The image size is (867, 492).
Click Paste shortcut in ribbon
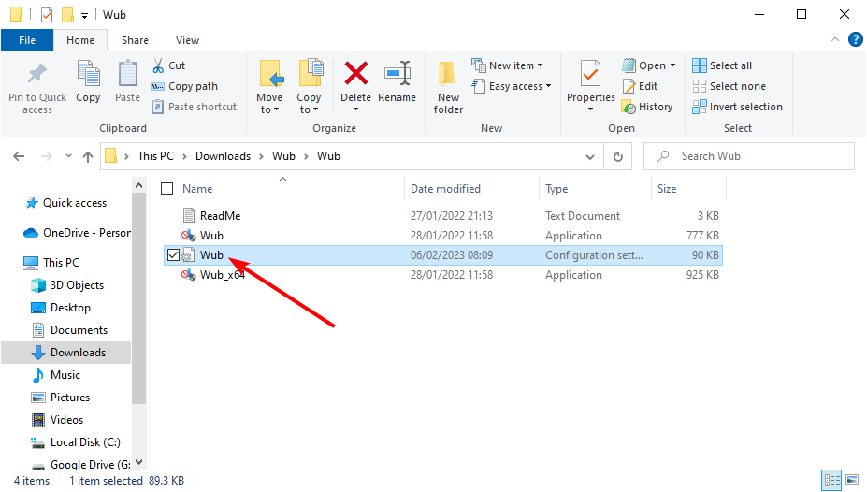click(195, 107)
